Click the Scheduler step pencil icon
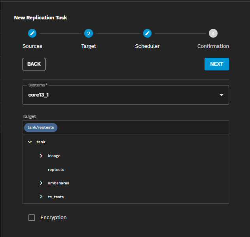Viewport: 250px width, 237px height. click(x=147, y=33)
